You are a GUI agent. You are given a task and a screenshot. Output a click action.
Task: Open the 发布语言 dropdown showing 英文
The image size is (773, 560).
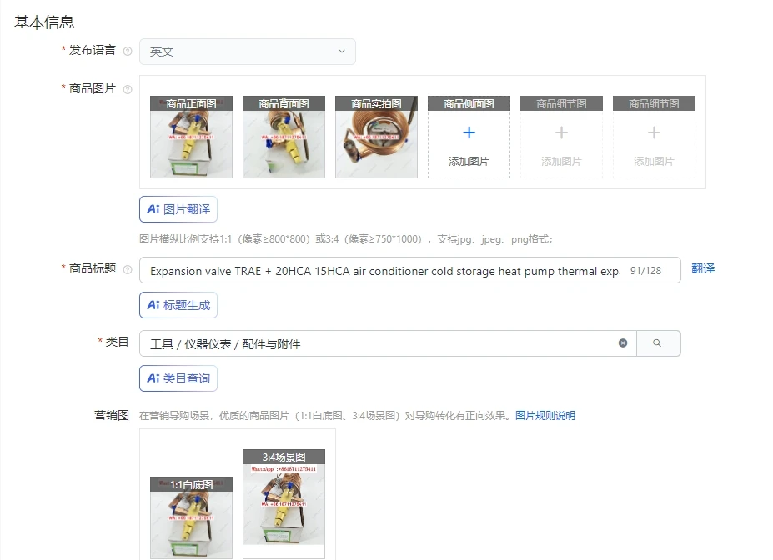coord(248,52)
